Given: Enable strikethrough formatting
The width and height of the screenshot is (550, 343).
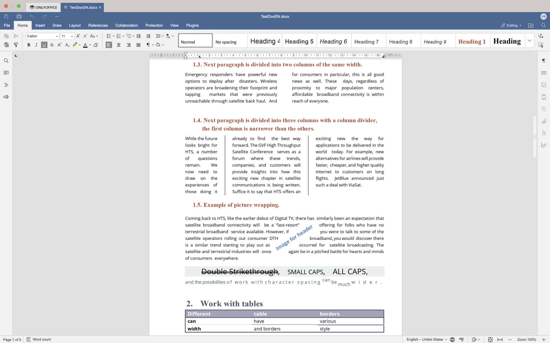Looking at the screenshot, I should [52, 45].
